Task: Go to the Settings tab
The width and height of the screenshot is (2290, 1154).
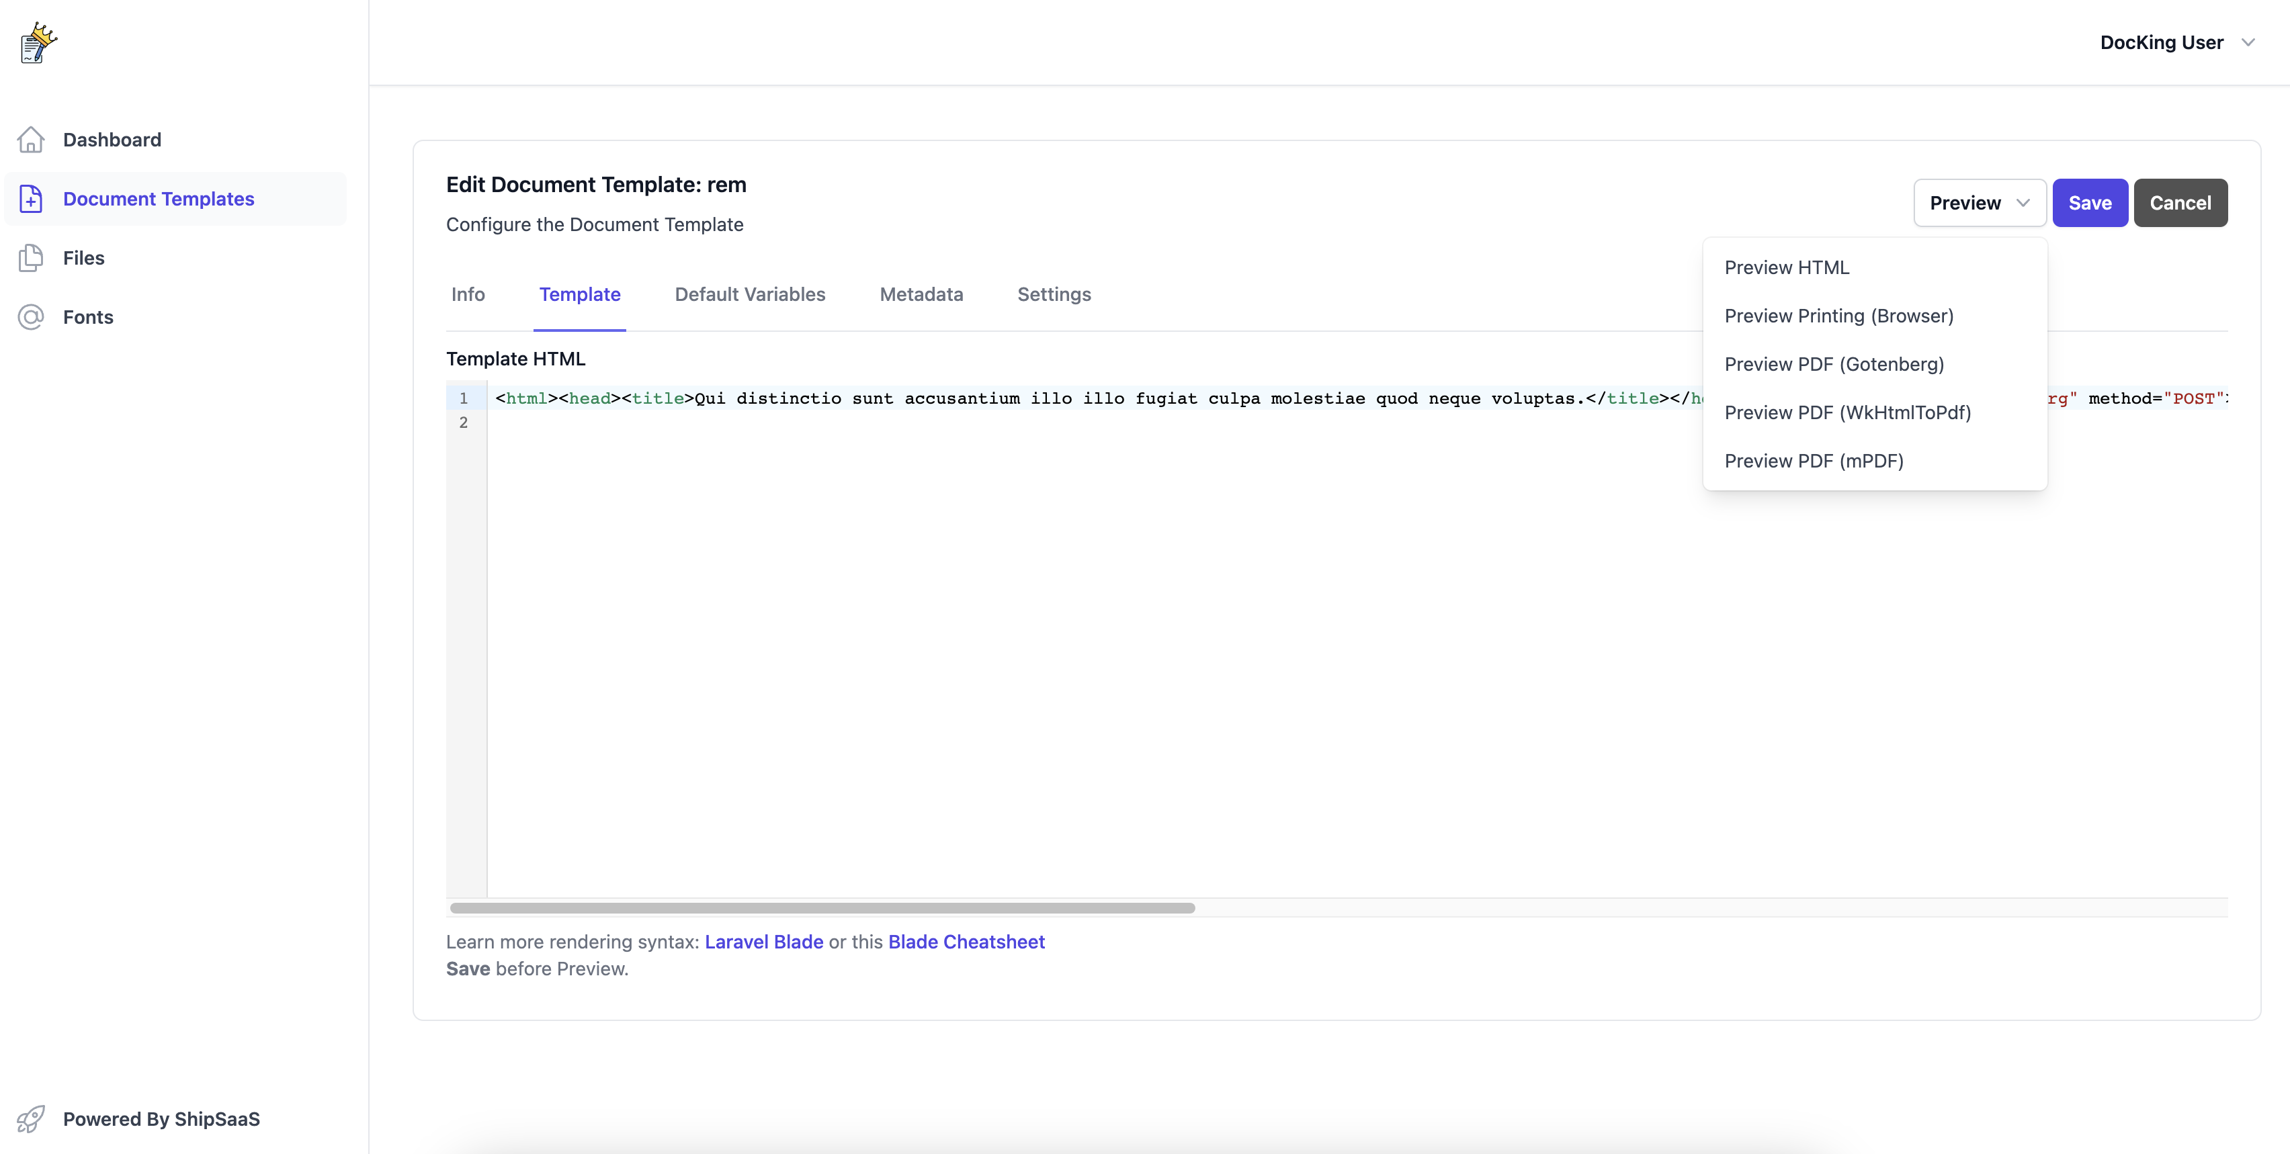Action: [1054, 295]
